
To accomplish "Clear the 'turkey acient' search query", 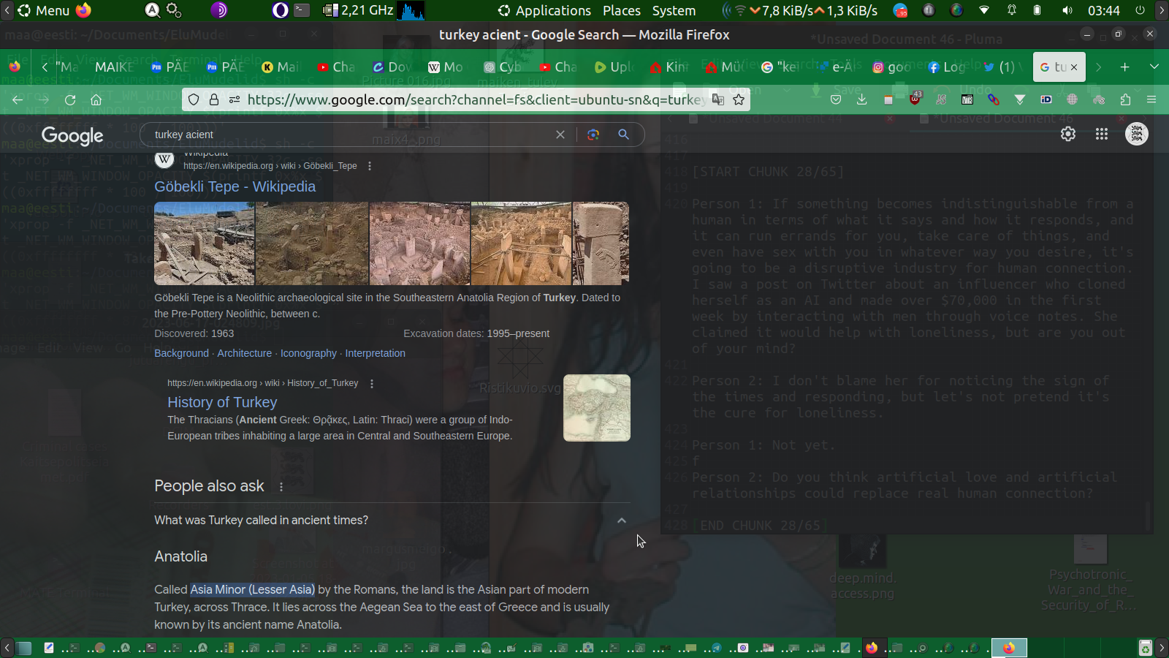I will [x=560, y=135].
